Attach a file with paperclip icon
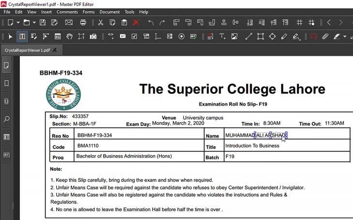 pos(325,36)
